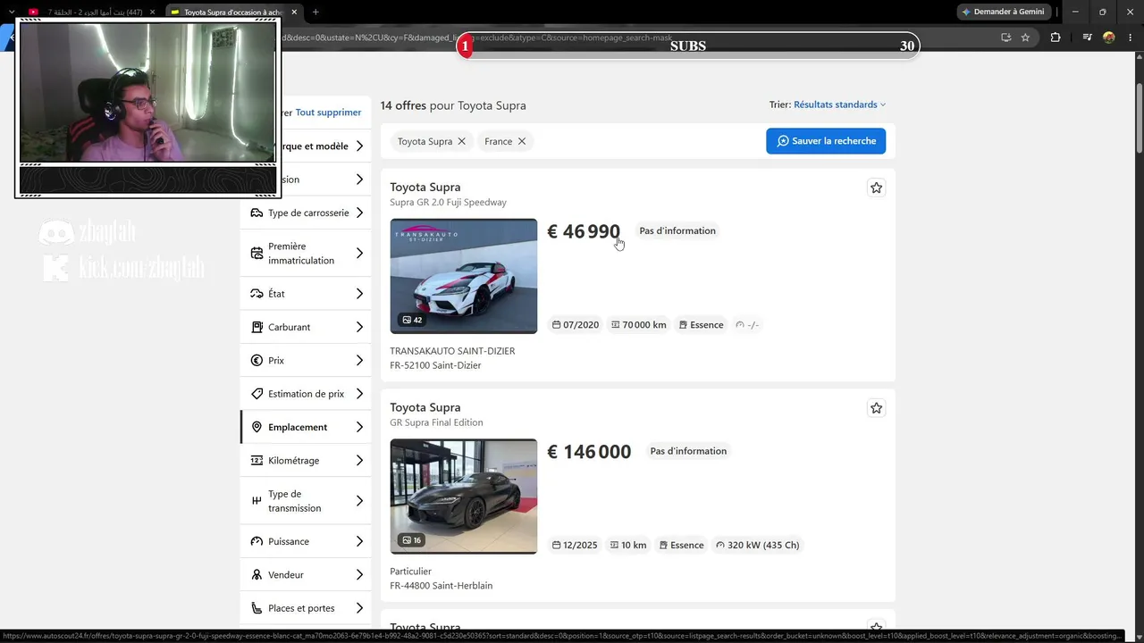Click the location pin icon beside Emplacement
The width and height of the screenshot is (1144, 643).
[257, 427]
